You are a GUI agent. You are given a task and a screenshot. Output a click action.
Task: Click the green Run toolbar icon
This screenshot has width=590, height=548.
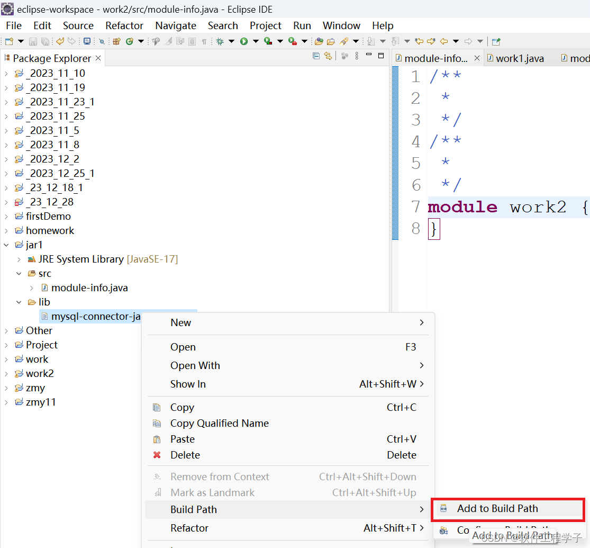coord(244,41)
